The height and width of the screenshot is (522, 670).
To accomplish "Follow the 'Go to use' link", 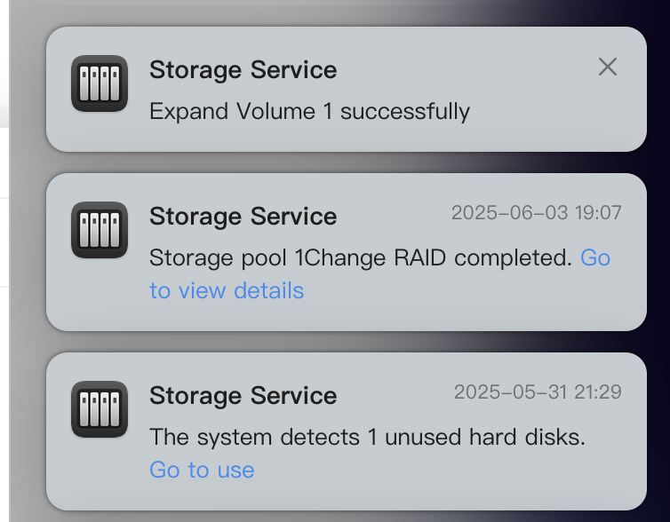I will pos(202,470).
